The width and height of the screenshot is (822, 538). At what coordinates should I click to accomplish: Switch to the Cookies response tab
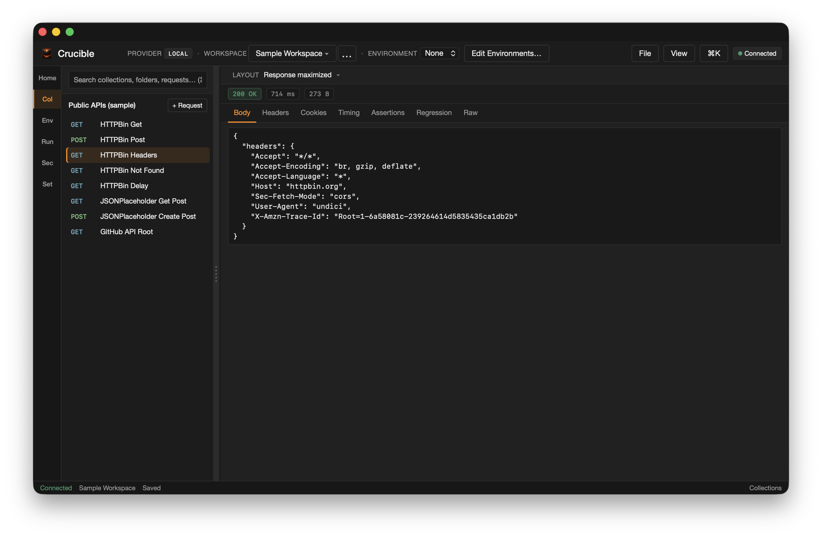313,112
